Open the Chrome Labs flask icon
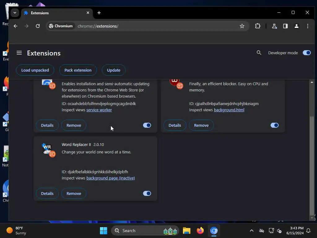The height and width of the screenshot is (238, 317). tap(274, 26)
